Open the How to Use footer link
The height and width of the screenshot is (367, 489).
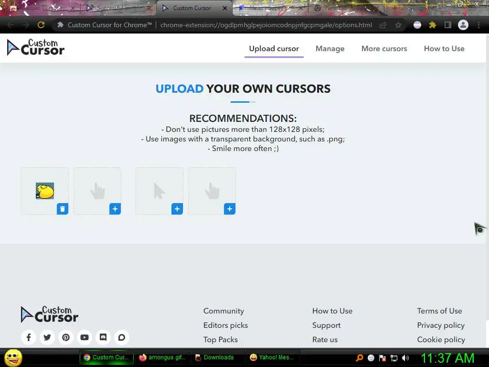tap(332, 311)
